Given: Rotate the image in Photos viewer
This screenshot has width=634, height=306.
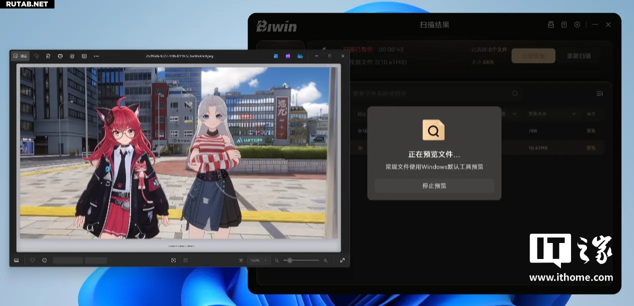Looking at the screenshot, I should 36,56.
